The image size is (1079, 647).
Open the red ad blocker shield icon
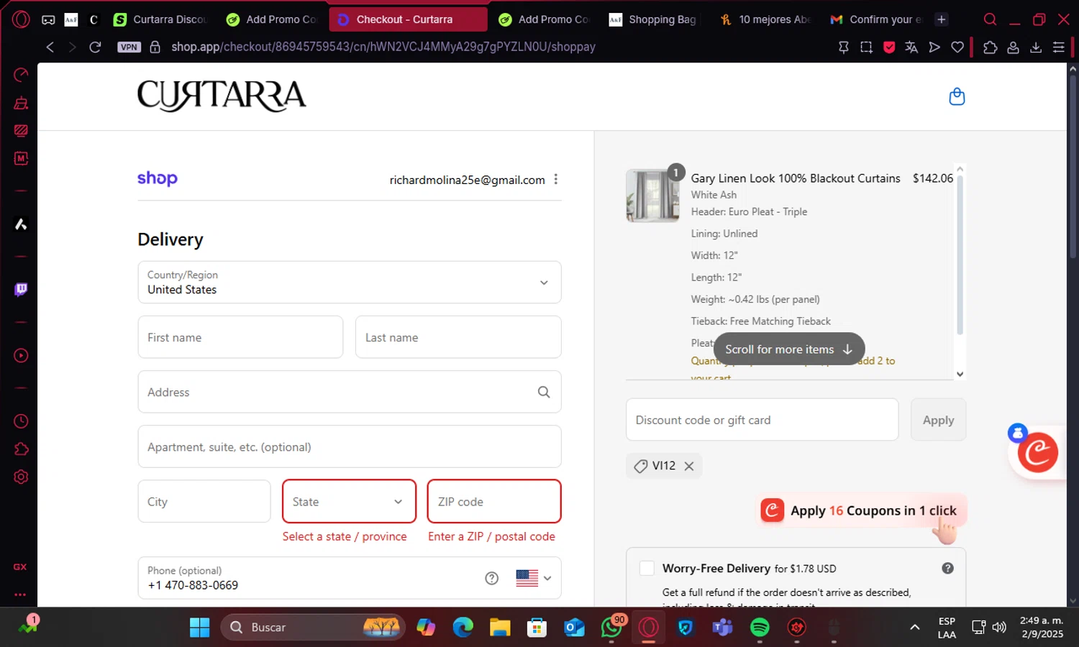(x=889, y=47)
